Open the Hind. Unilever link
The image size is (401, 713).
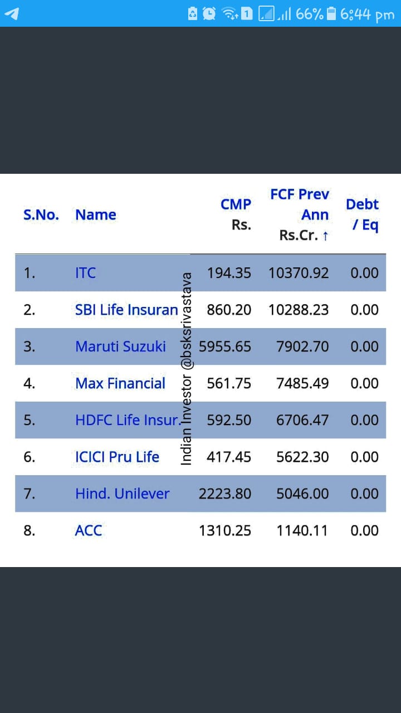coord(123,494)
